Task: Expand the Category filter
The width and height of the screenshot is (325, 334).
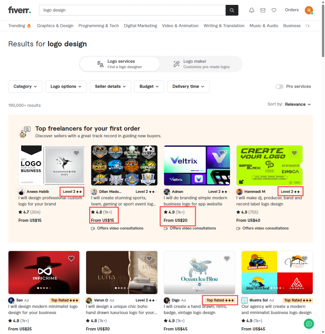Action: pyautogui.click(x=25, y=86)
